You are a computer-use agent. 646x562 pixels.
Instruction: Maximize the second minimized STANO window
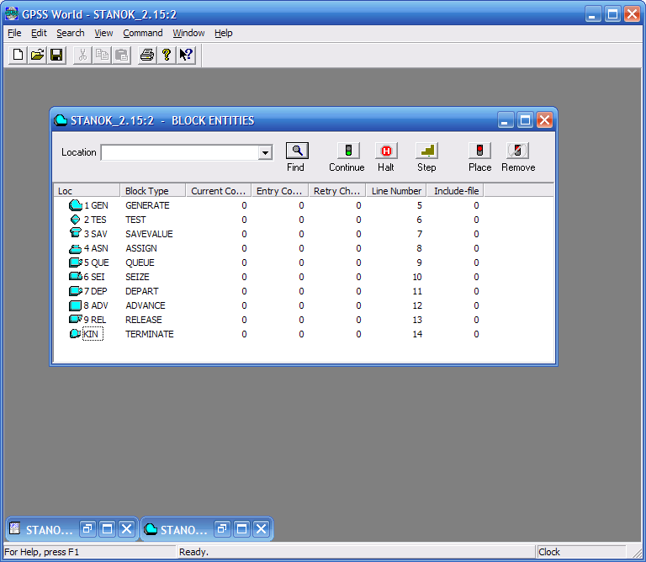(242, 528)
